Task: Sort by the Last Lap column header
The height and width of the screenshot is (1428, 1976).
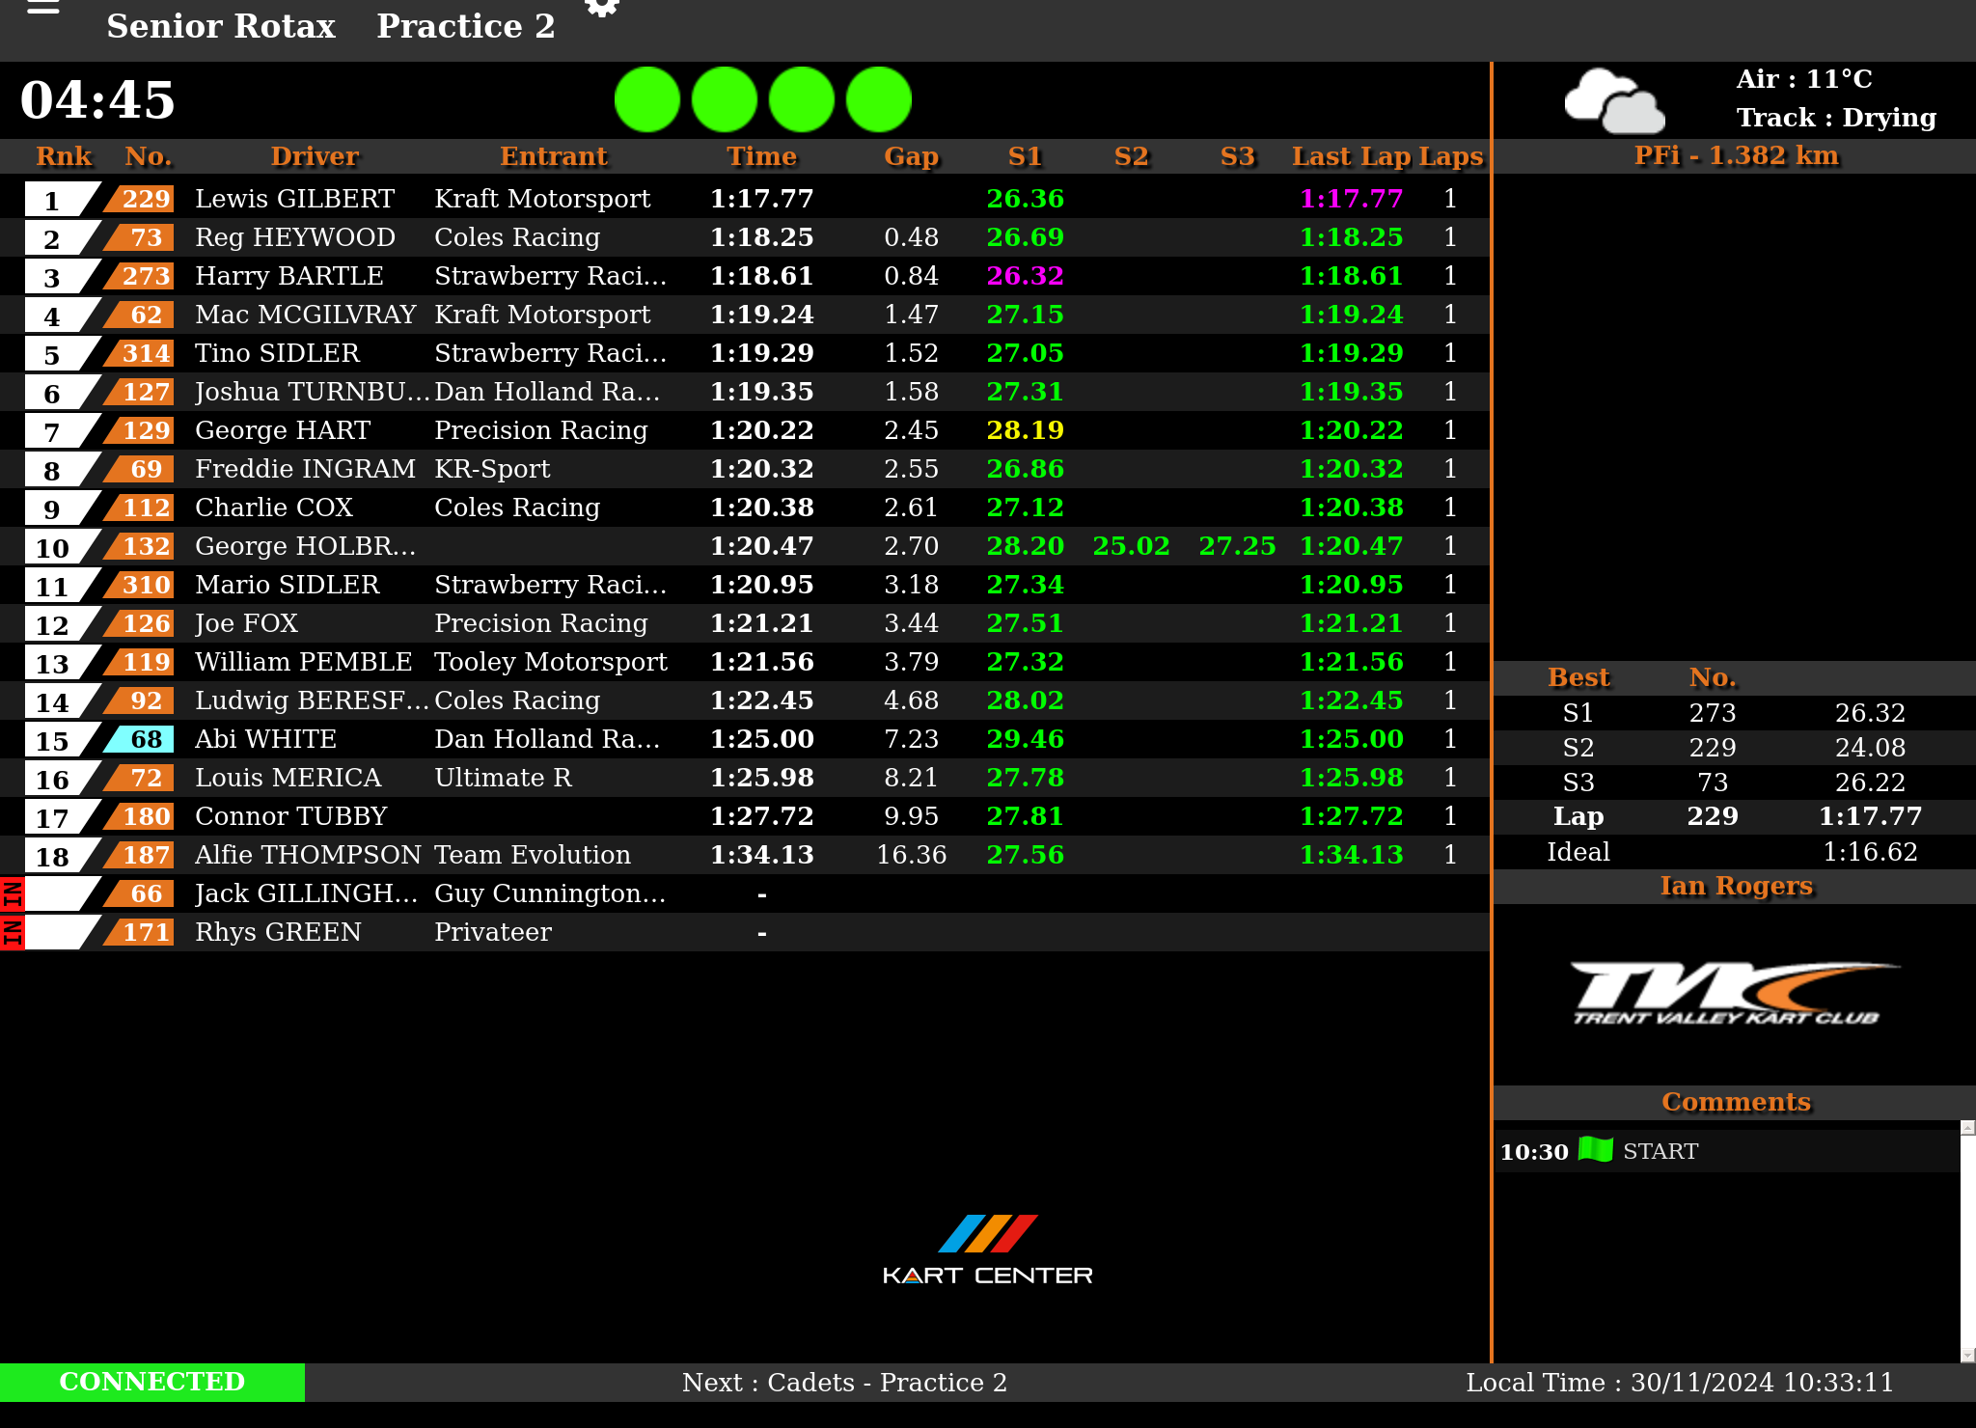Action: (x=1351, y=156)
